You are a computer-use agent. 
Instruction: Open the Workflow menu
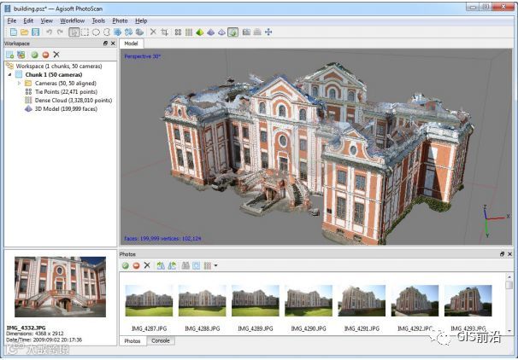click(x=73, y=20)
